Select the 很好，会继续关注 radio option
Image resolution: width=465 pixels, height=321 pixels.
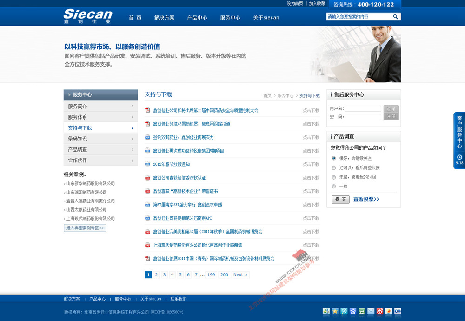click(x=333, y=158)
